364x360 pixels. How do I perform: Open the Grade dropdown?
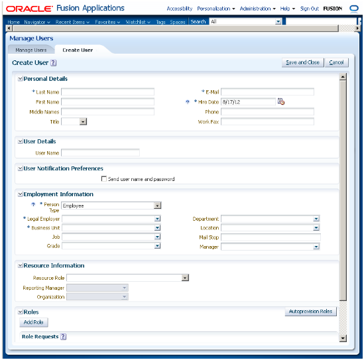pos(157,246)
